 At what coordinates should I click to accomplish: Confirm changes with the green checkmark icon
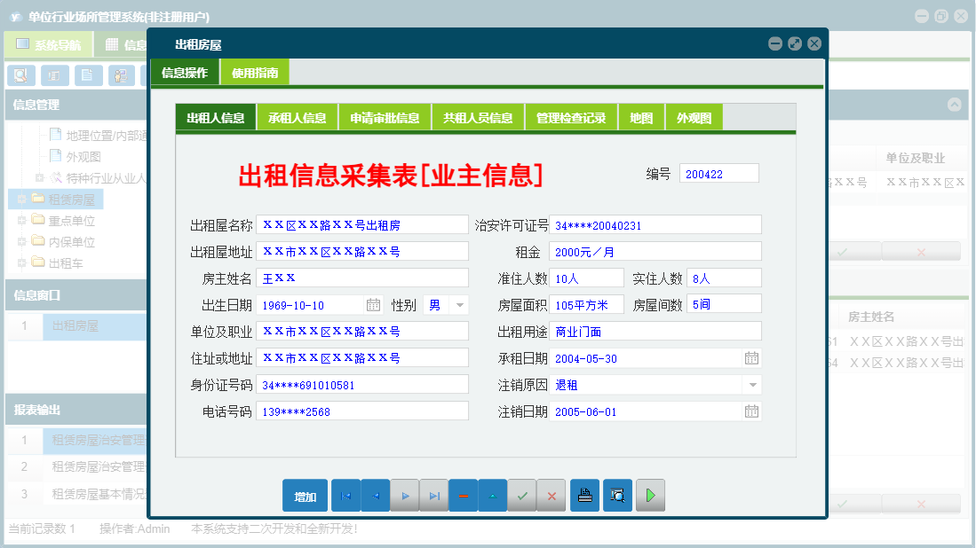coord(522,495)
